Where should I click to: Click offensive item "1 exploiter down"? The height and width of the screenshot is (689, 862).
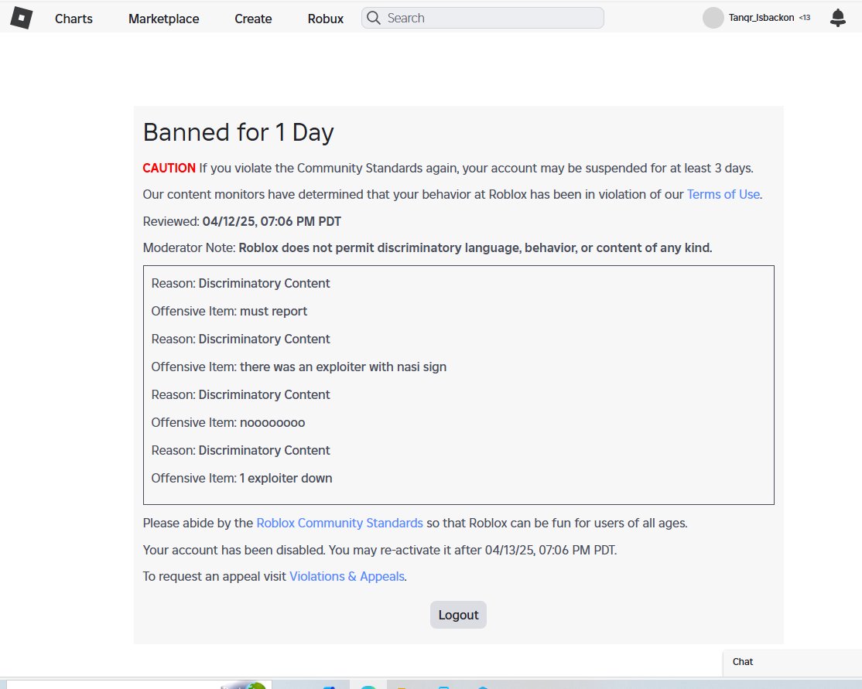tap(286, 479)
